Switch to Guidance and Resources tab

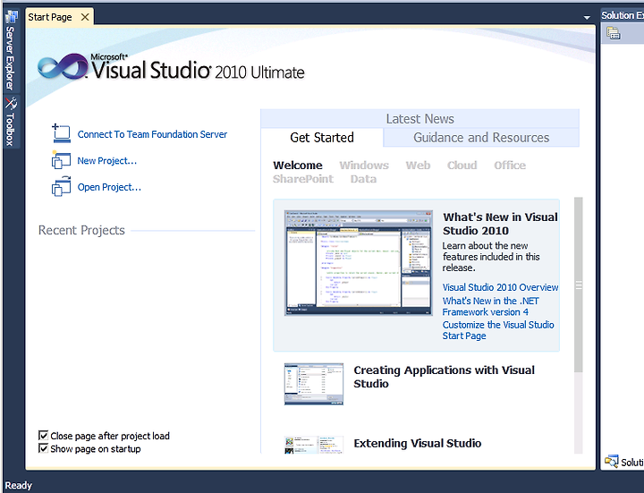pos(481,138)
